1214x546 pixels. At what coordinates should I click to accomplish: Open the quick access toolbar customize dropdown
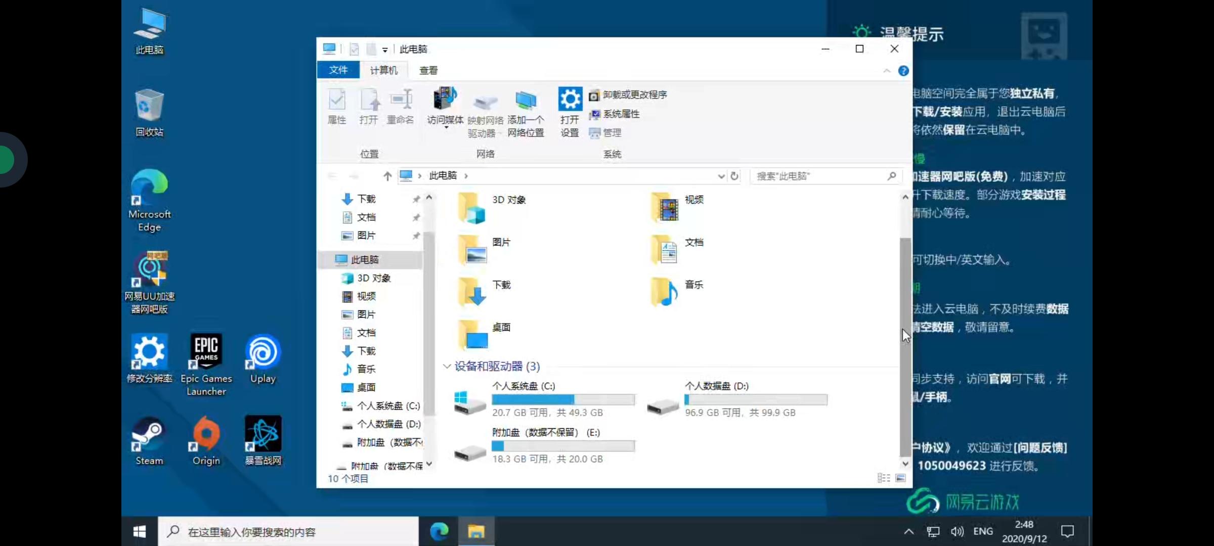(x=385, y=50)
